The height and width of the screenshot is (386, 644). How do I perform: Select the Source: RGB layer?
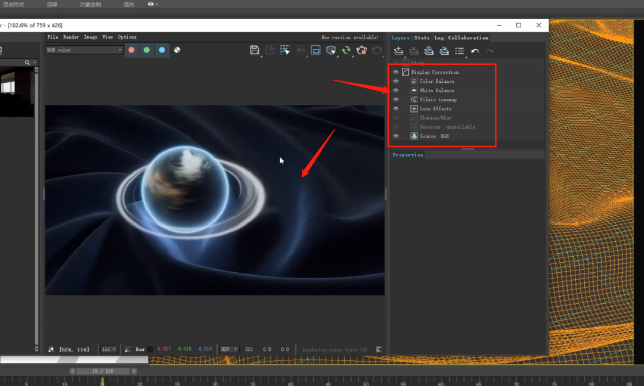click(434, 136)
